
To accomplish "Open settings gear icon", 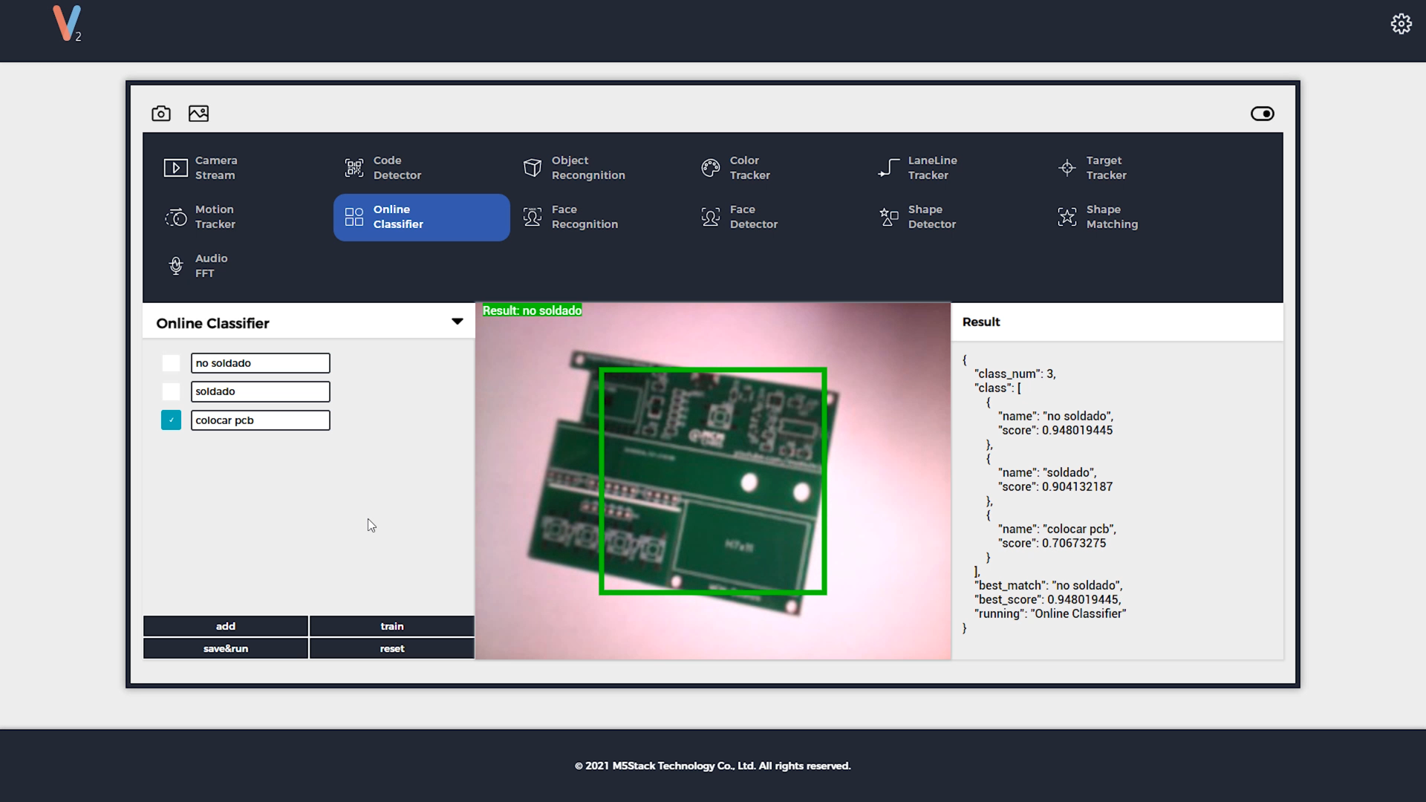I will pos(1401,24).
